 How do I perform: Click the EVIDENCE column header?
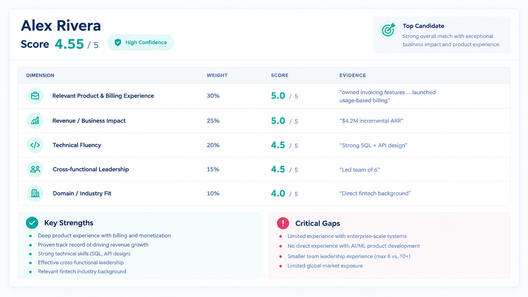click(352, 75)
